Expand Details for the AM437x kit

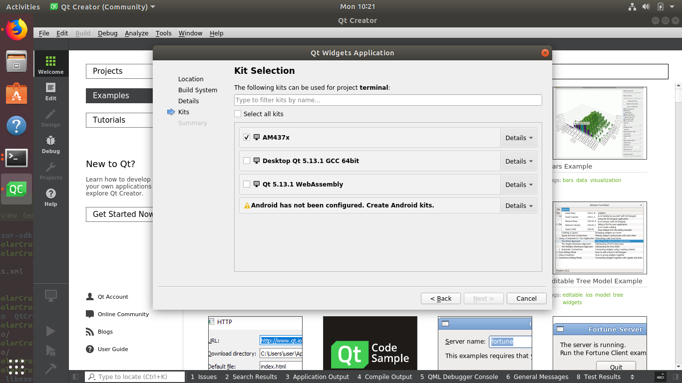point(519,138)
